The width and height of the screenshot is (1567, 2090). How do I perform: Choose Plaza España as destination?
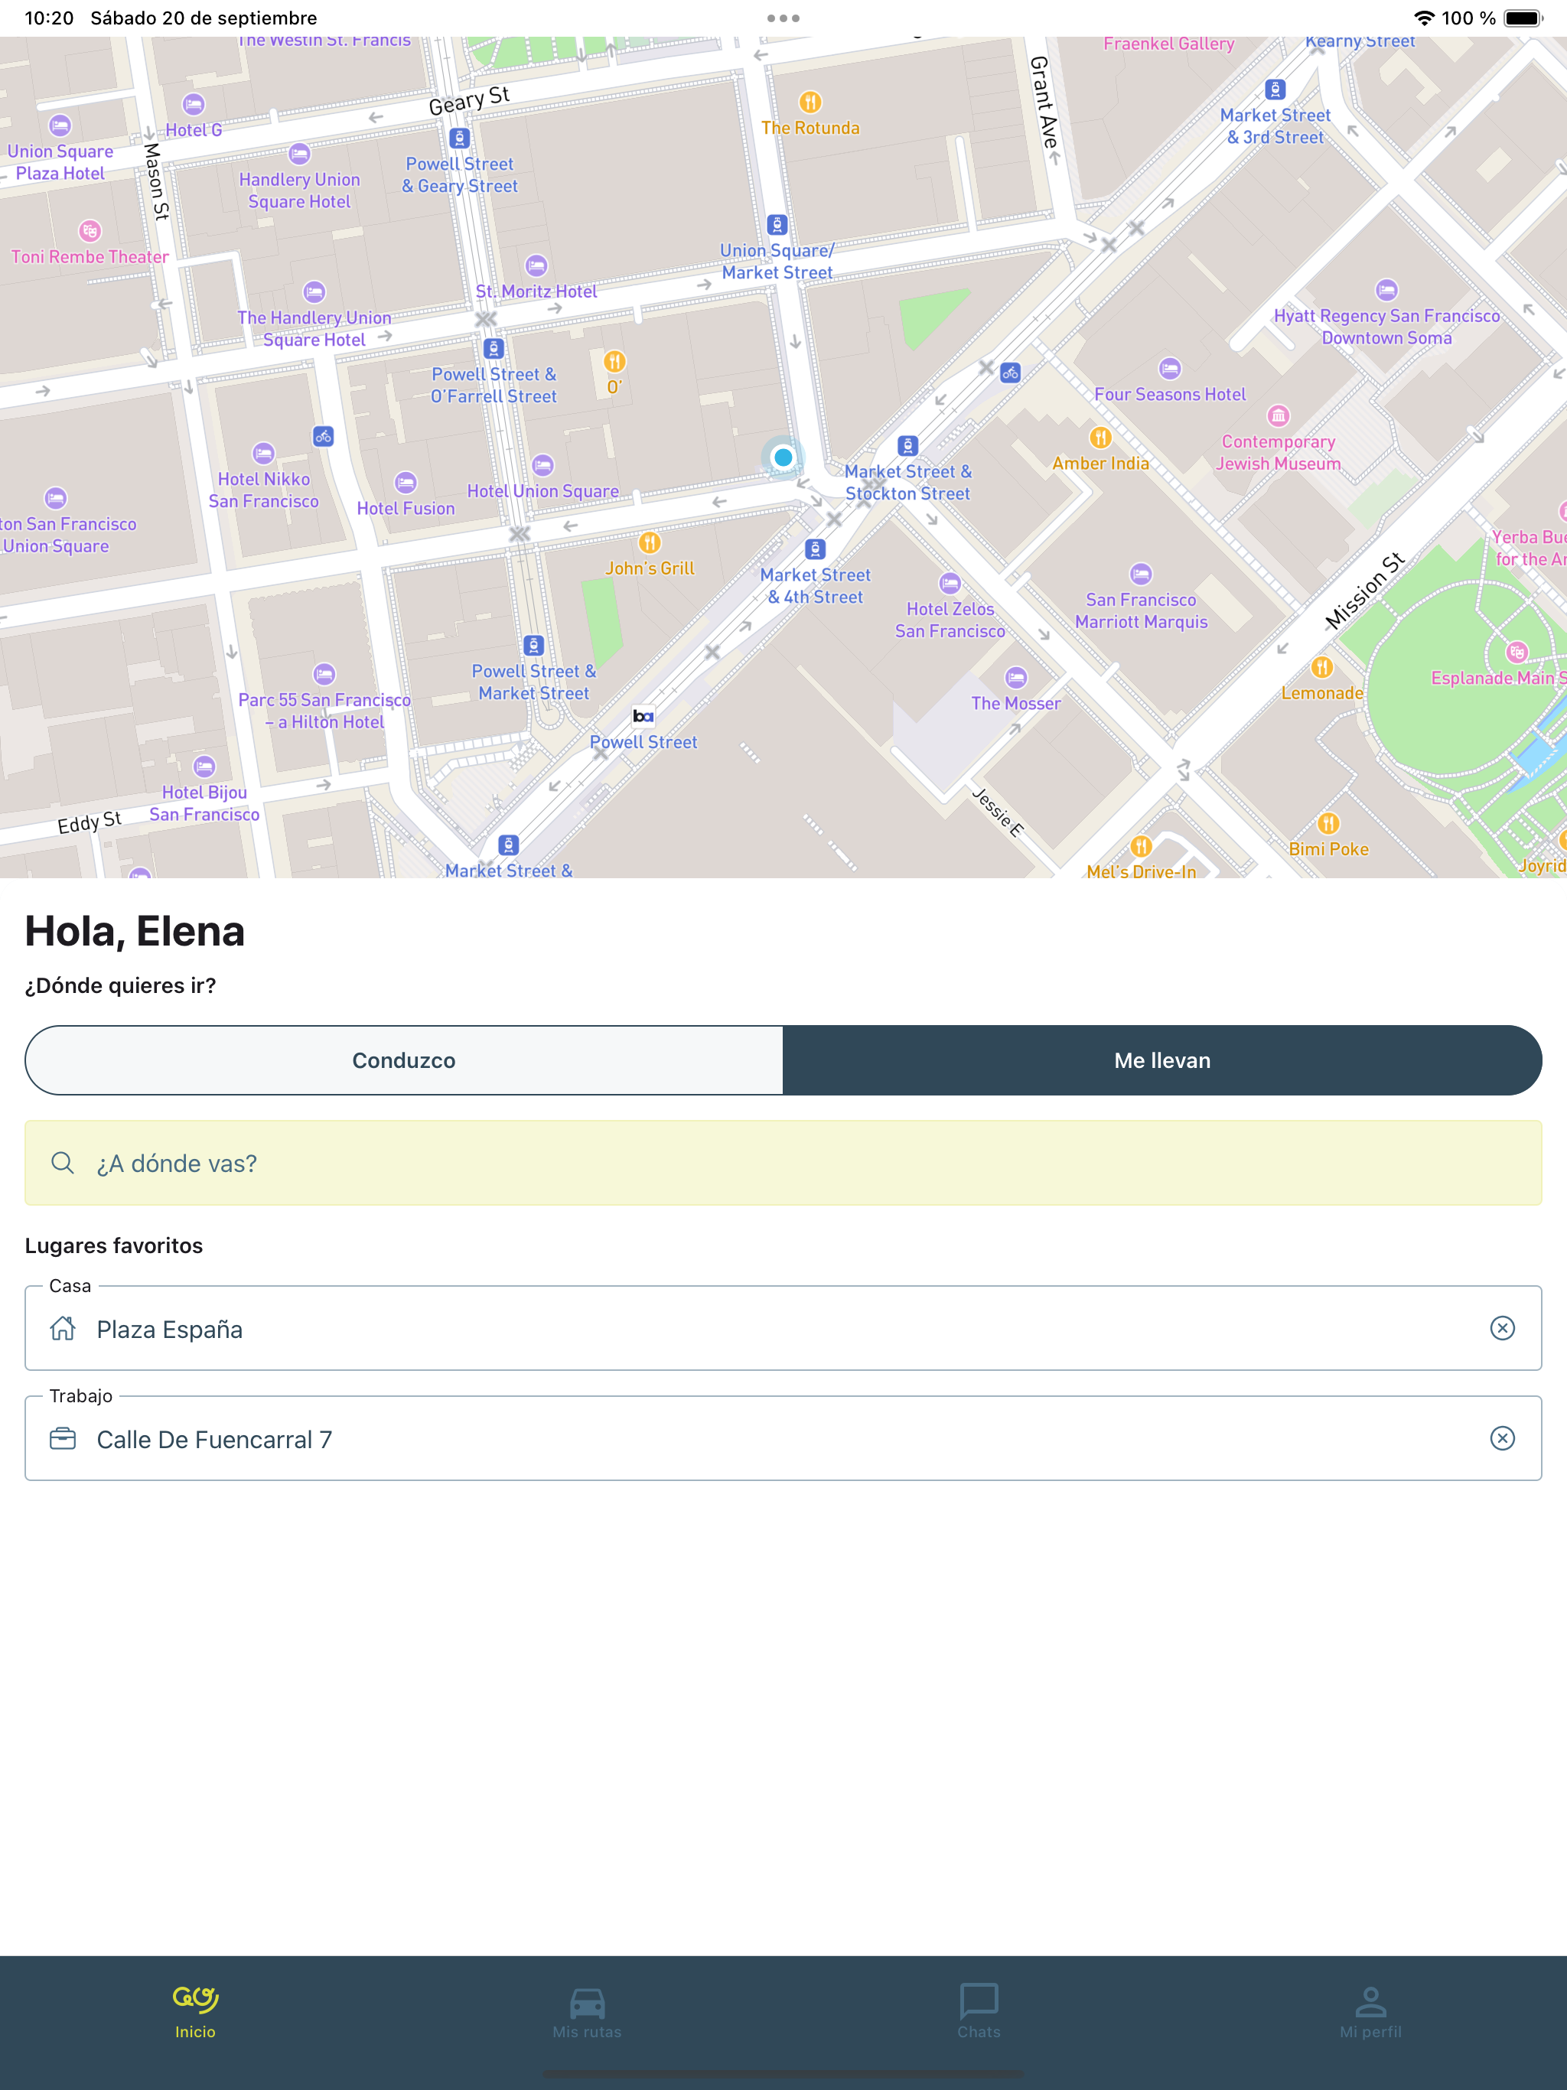[783, 1329]
